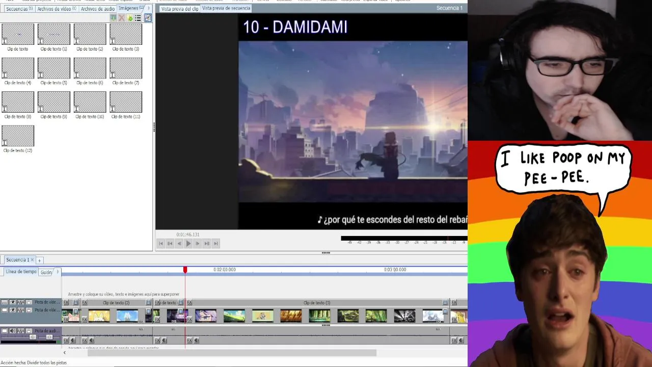Adjust audio track volume slider
652x367 pixels.
(x=33, y=337)
